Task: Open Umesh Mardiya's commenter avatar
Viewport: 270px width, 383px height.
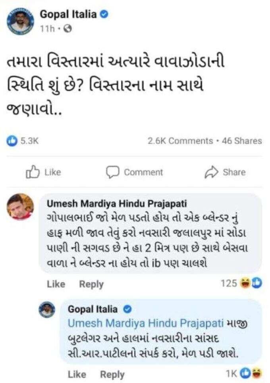Action: point(21,207)
